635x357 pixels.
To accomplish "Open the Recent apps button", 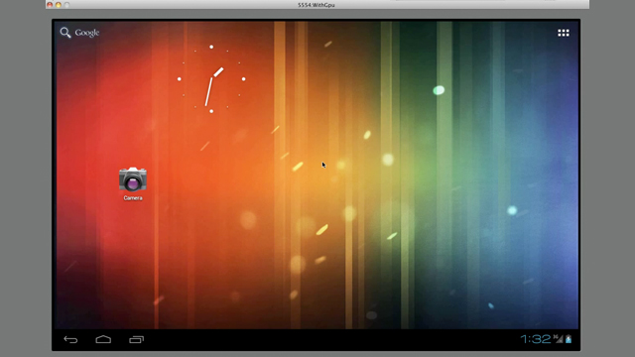I will [x=137, y=339].
